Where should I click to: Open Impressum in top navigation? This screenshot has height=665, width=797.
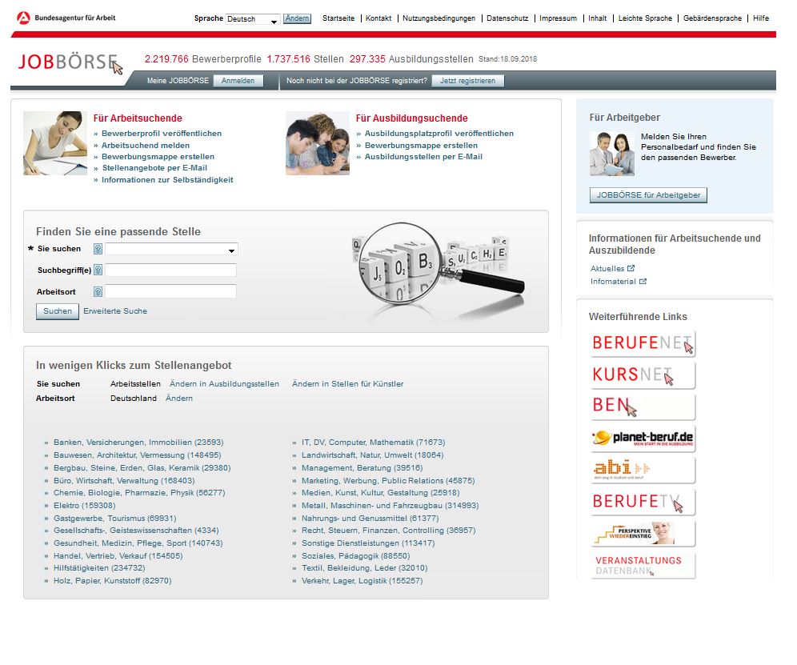[558, 18]
